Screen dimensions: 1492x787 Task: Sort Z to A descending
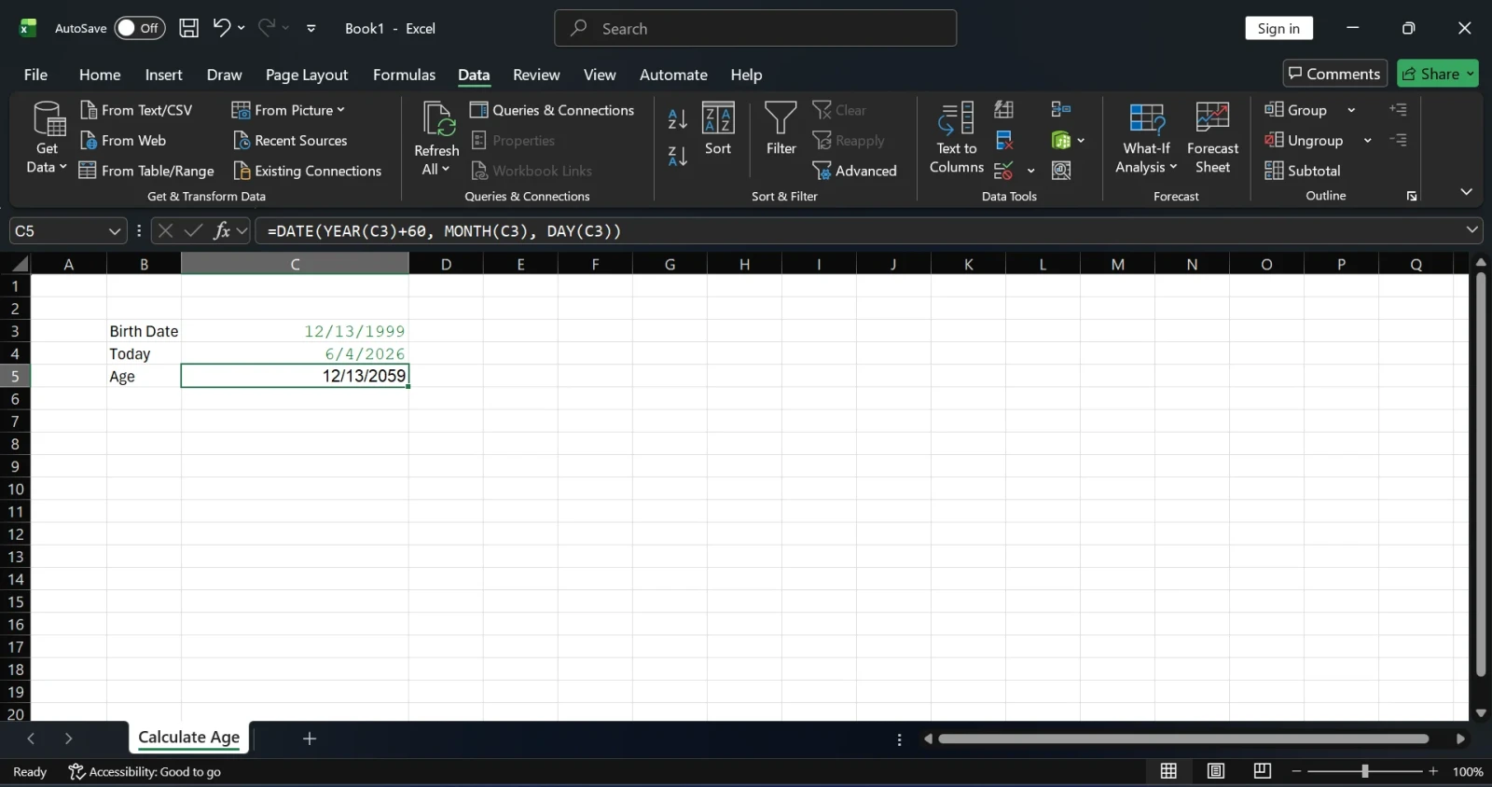pyautogui.click(x=678, y=156)
